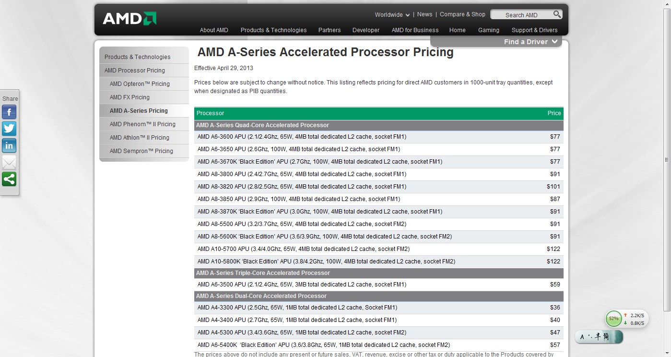The image size is (671, 357).
Task: Click the green ShareThis icon
Action: pyautogui.click(x=9, y=179)
